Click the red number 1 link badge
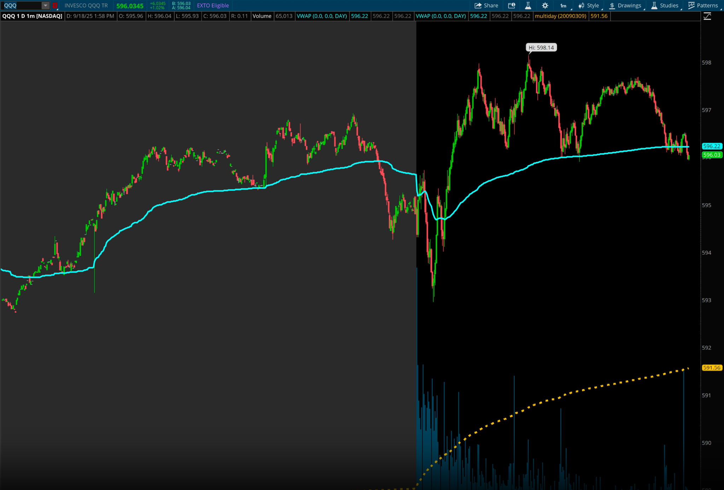 click(x=55, y=5)
